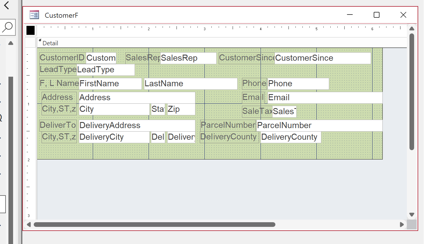424x244 pixels.
Task: Select the DeliveryCounty text box
Action: [291, 137]
